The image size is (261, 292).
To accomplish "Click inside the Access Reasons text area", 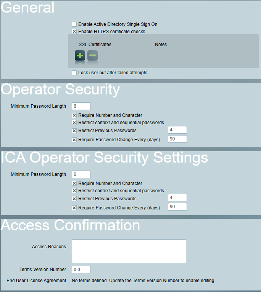I will (129, 251).
